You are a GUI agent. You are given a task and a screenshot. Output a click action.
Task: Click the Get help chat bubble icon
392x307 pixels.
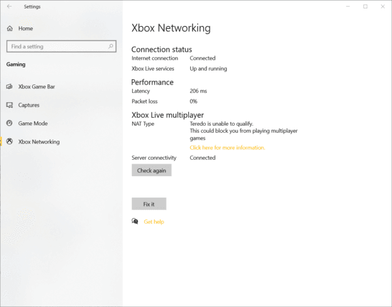(x=135, y=222)
